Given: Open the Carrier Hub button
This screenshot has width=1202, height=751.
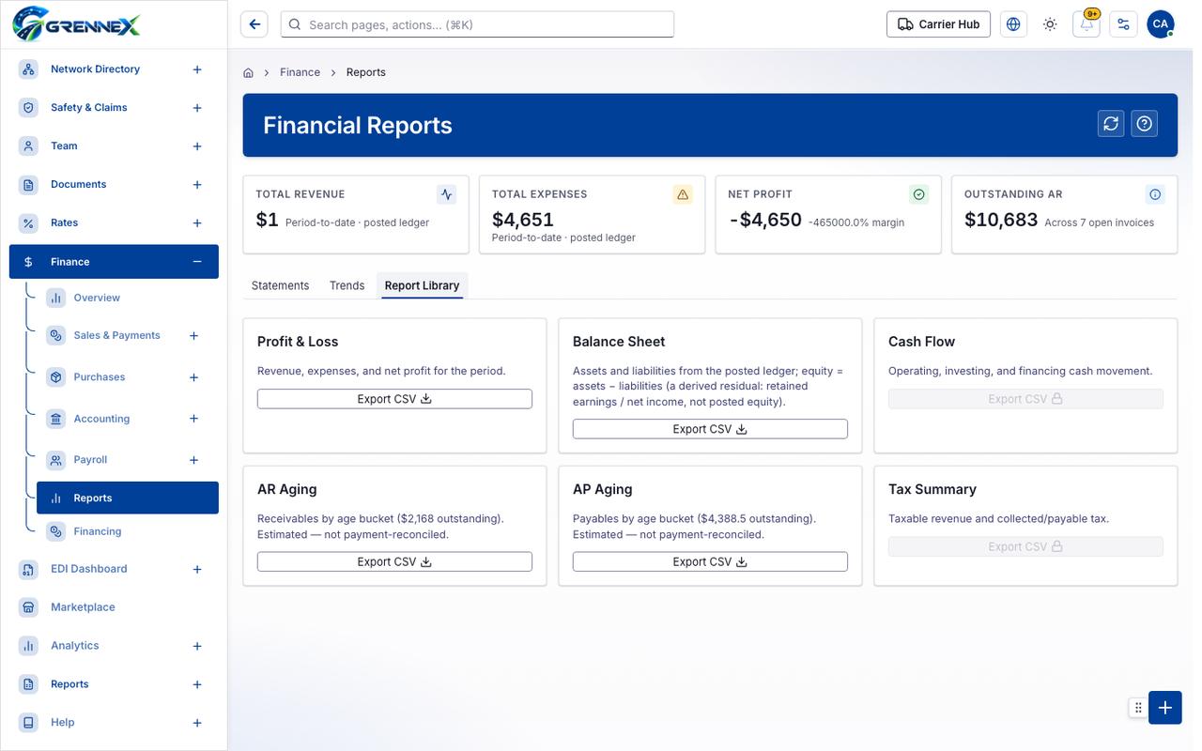Looking at the screenshot, I should pos(938,24).
